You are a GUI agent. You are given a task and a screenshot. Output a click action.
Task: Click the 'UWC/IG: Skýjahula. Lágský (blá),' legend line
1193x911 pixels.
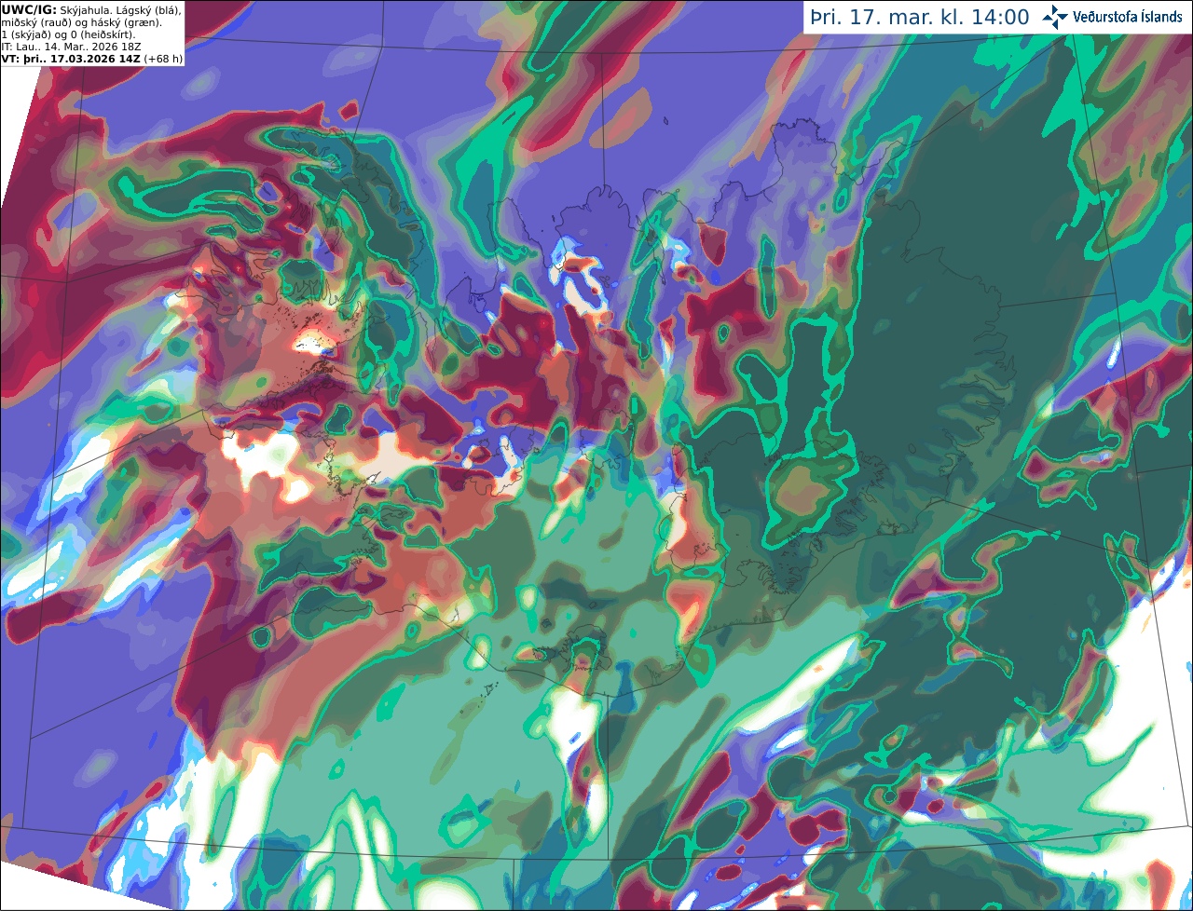pos(91,9)
